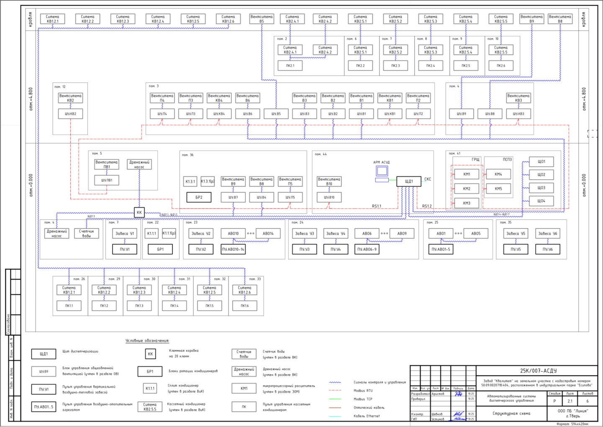The height and width of the screenshot is (427, 603).
Task: Click the КМ5 block in the ПСПЗ group
Action: pos(498,189)
